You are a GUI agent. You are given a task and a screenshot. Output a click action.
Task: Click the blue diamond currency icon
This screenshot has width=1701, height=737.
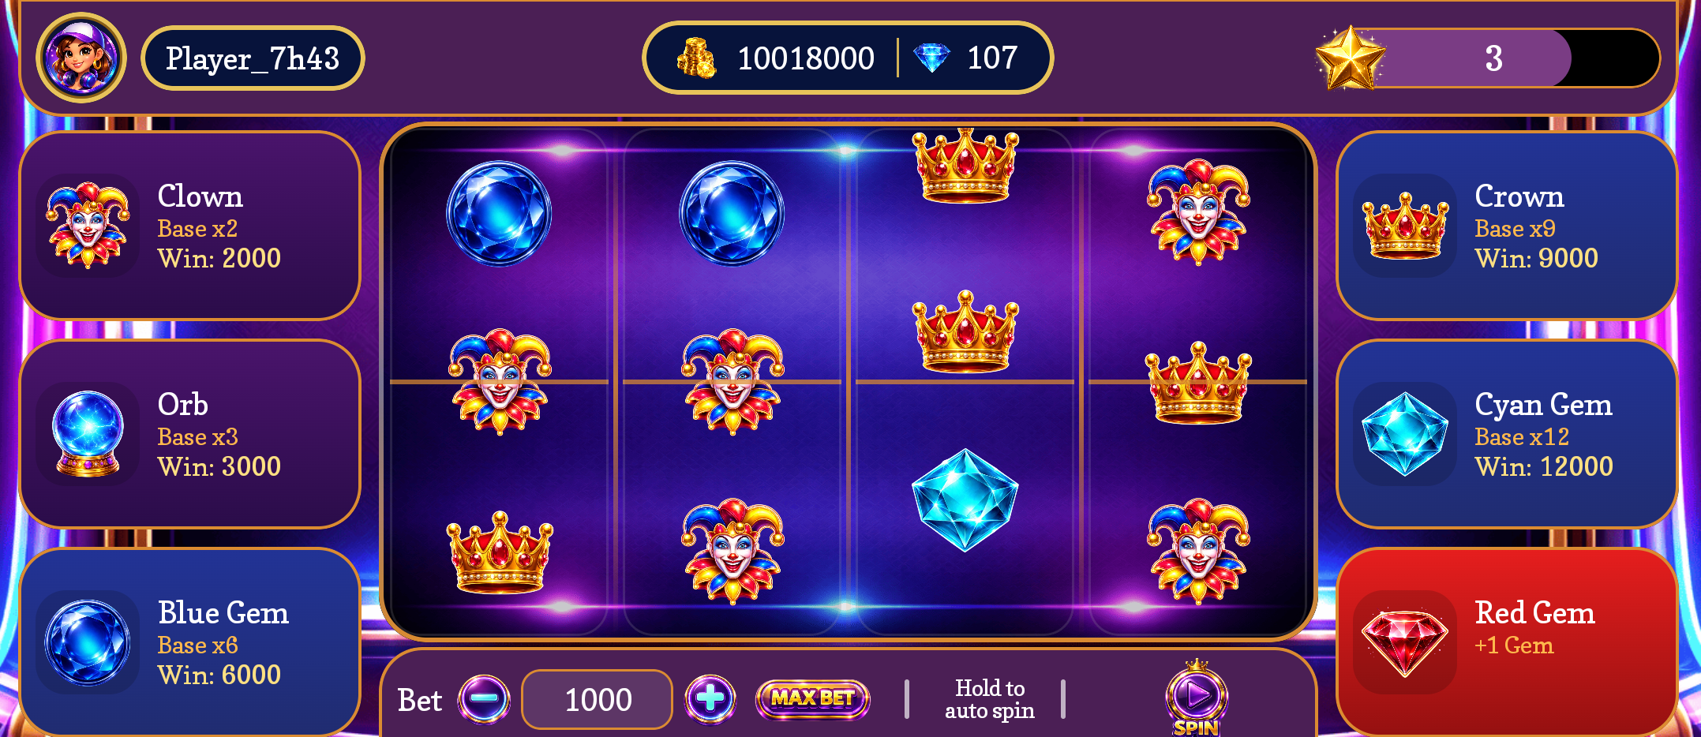tap(931, 58)
